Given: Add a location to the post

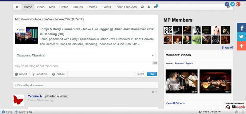Looking at the screenshot, I should point(40,74).
